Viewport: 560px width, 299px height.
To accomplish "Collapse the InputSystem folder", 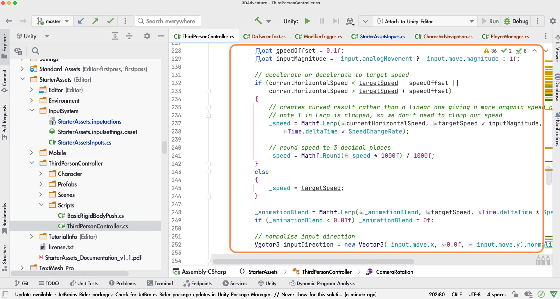I will tap(32, 111).
